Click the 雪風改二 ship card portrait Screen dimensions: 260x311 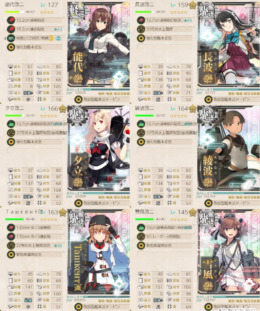click(x=229, y=251)
